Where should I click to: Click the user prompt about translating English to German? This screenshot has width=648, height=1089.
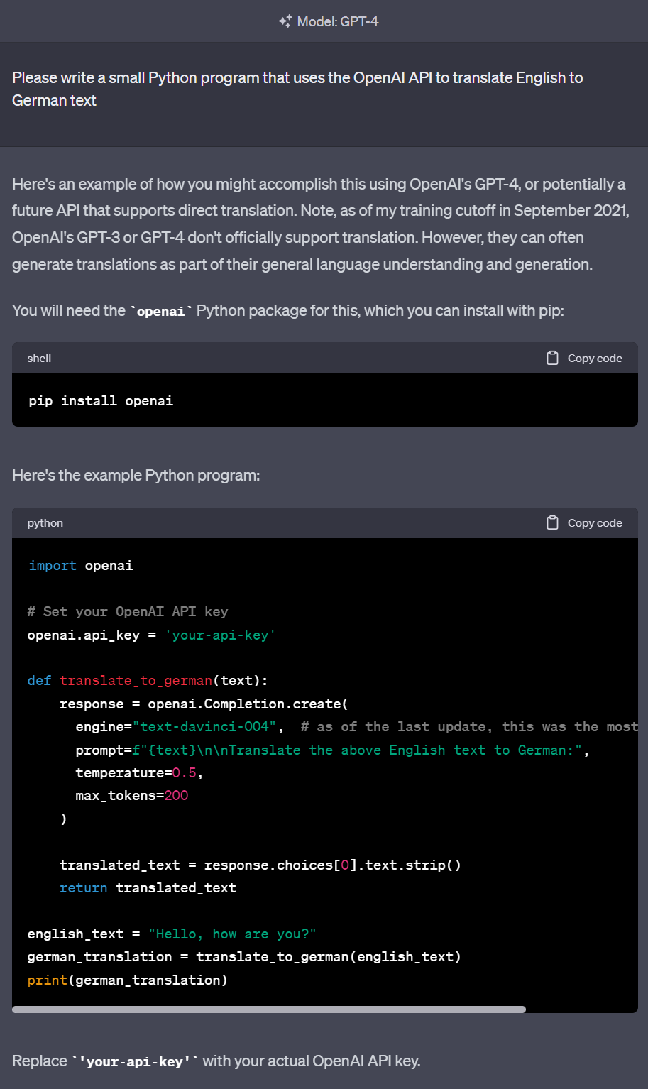(x=297, y=89)
